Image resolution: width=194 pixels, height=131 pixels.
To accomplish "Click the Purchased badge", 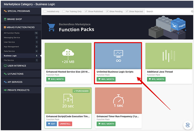I will tap(81, 91).
